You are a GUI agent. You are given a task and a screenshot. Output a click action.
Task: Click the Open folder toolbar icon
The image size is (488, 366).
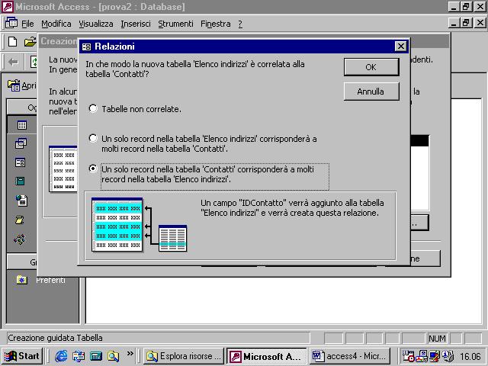click(30, 41)
